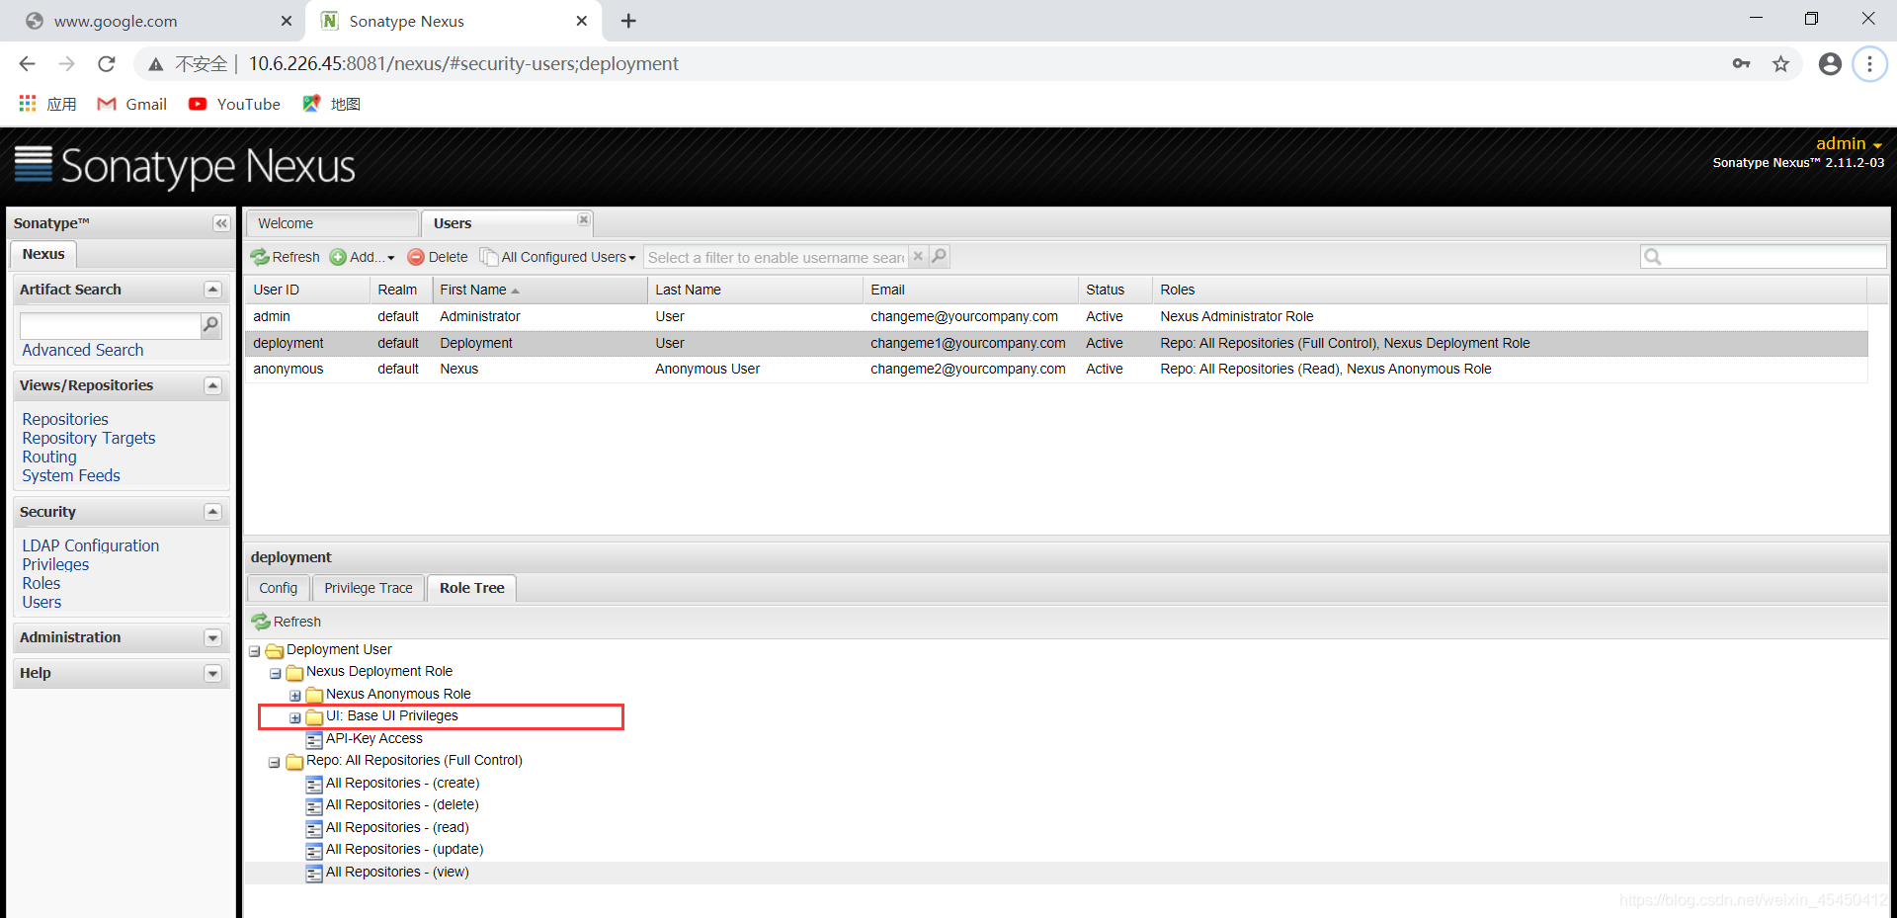Select API-Key Access privilege
The height and width of the screenshot is (918, 1897).
(x=373, y=738)
